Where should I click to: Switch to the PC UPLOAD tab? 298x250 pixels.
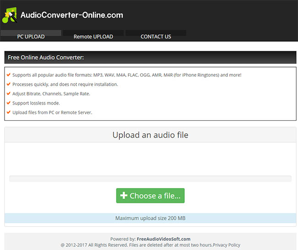pos(31,36)
